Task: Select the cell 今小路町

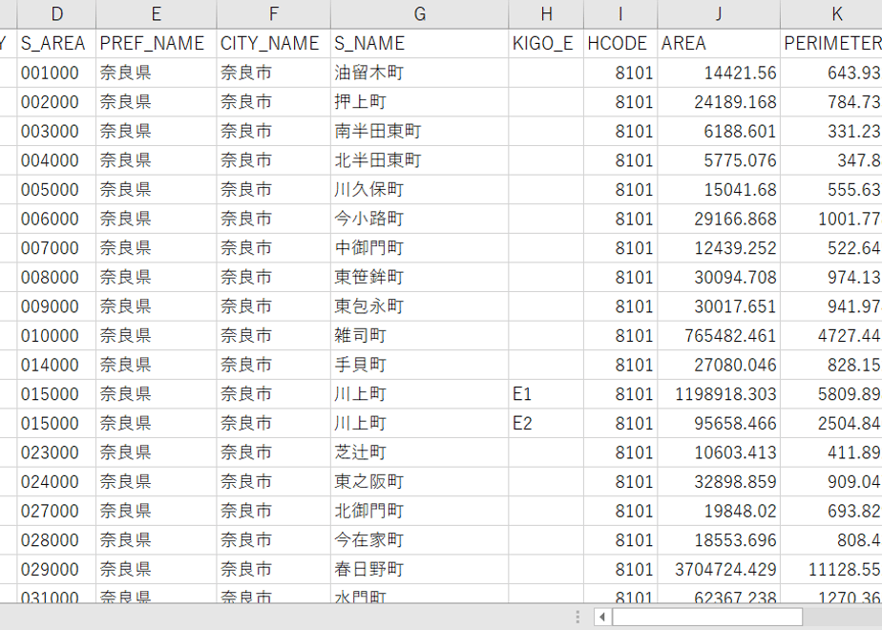Action: tap(420, 219)
